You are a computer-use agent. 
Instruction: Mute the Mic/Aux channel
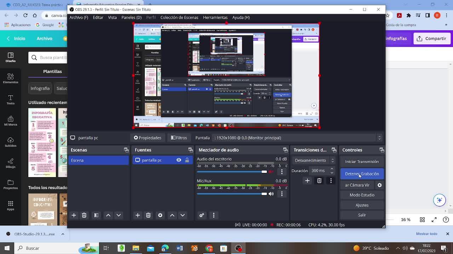[x=271, y=194]
